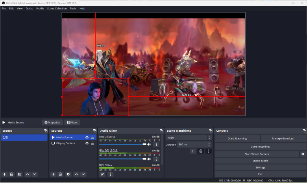Open desktop audio track options menu
This screenshot has height=183, width=307.
click(x=156, y=159)
